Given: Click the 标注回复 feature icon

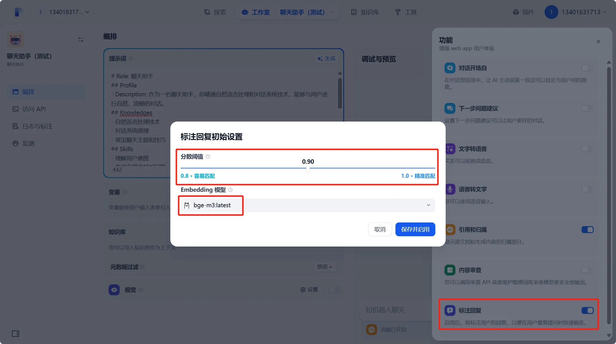Looking at the screenshot, I should [450, 310].
